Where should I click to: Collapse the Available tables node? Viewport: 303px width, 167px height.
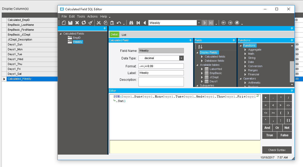pos(197,65)
